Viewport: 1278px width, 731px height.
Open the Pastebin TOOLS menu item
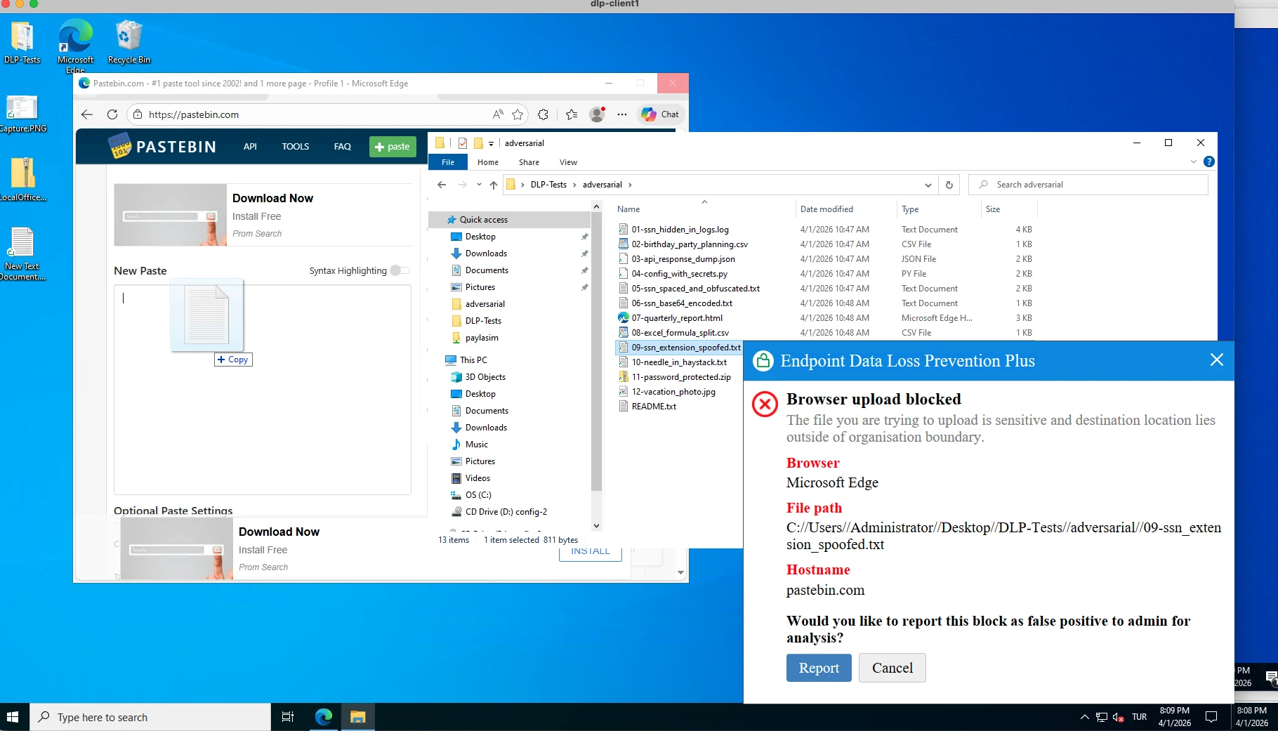[296, 146]
